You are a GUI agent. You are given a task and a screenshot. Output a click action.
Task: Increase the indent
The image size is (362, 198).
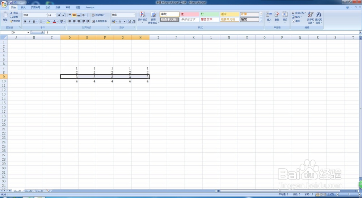tap(88, 21)
